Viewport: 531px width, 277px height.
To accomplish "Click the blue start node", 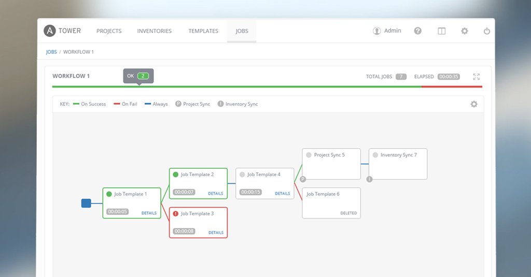I will (x=86, y=203).
